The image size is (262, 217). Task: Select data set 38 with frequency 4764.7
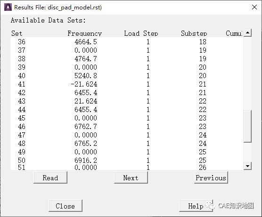tap(127, 59)
